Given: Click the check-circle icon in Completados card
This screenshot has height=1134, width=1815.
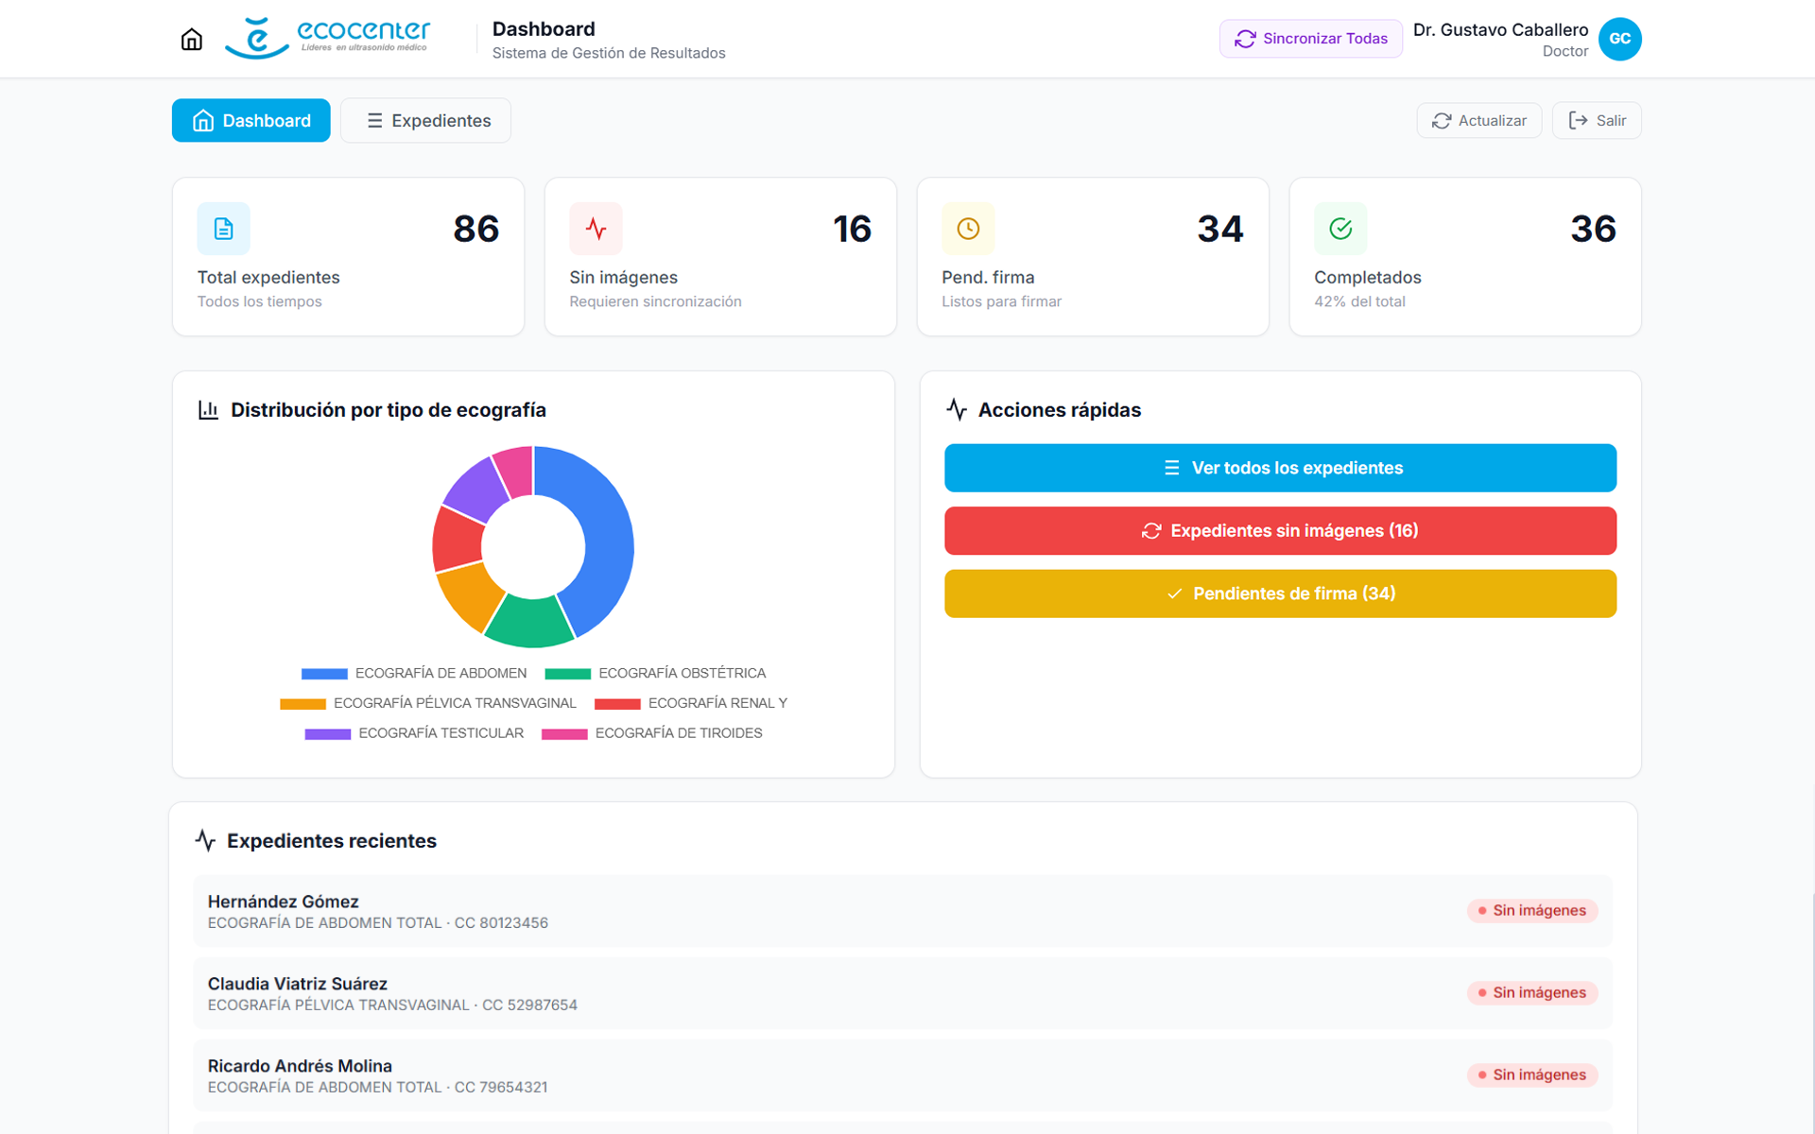Looking at the screenshot, I should click(1340, 229).
